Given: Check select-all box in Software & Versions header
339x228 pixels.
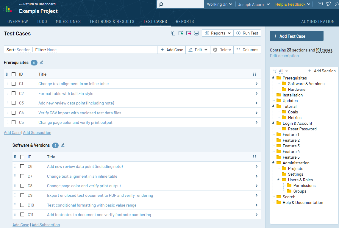Looking at the screenshot, I should pyautogui.click(x=22, y=157).
